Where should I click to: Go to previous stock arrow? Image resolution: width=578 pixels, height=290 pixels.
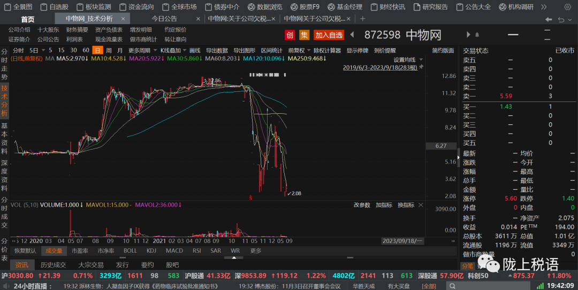tap(352, 35)
